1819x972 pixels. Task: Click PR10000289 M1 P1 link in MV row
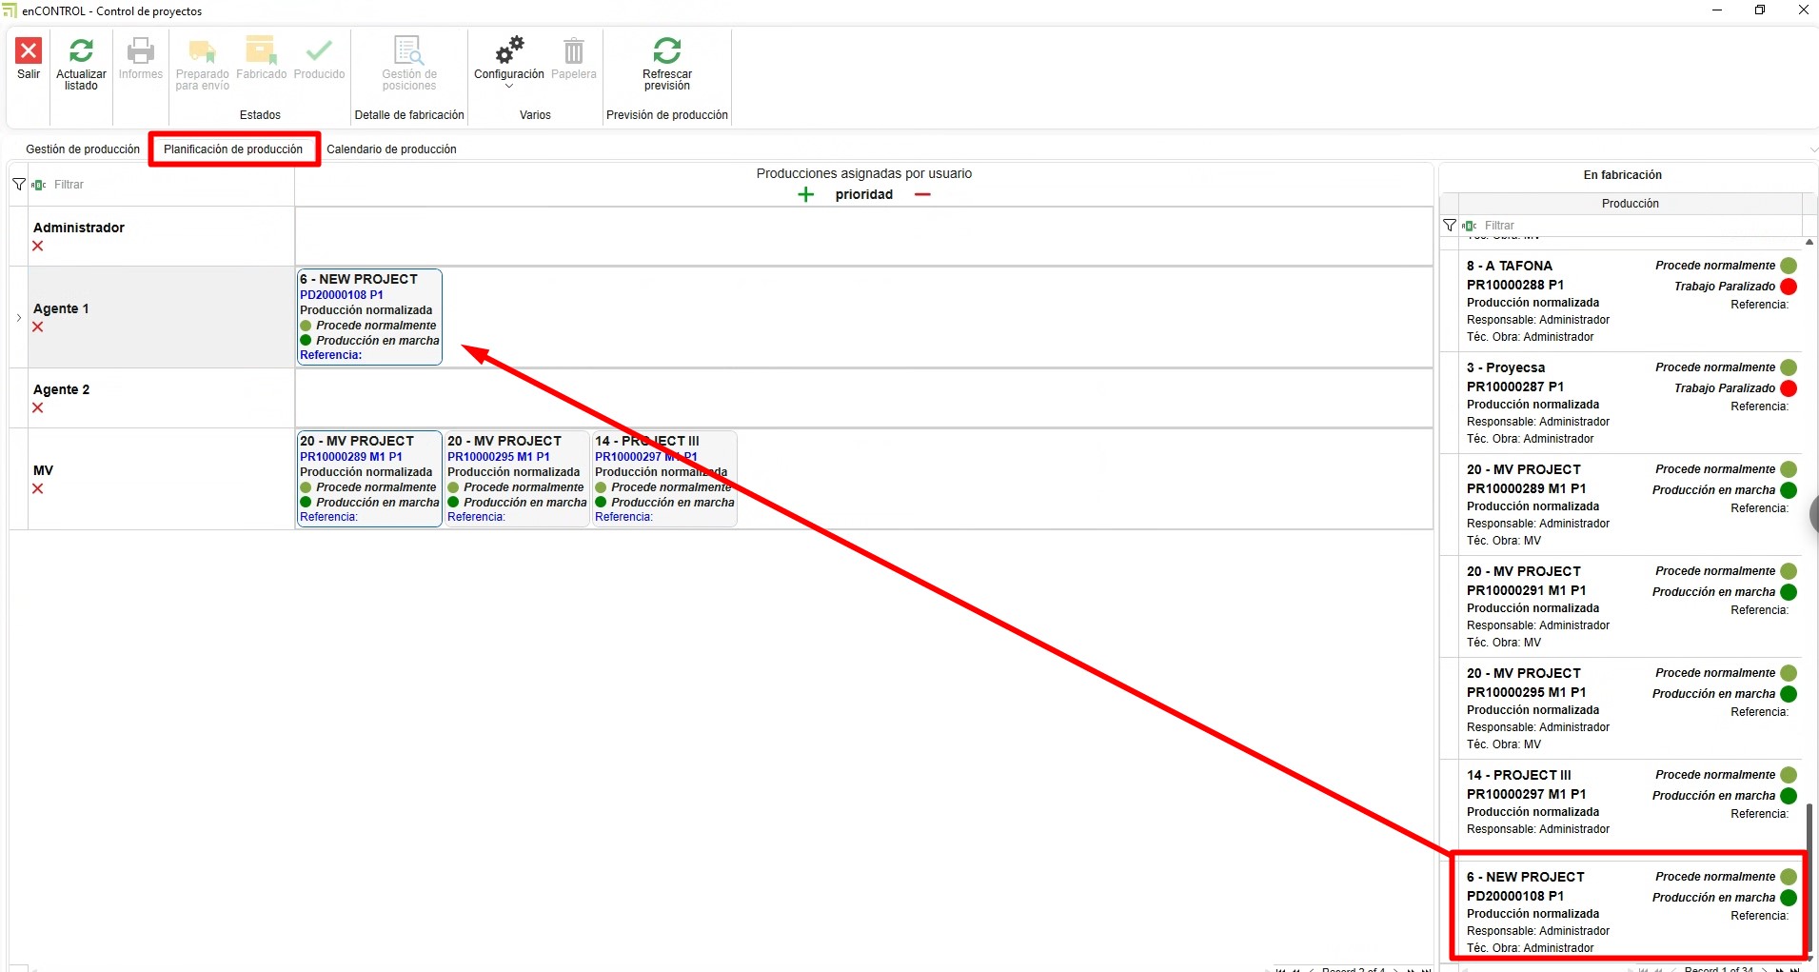351,457
